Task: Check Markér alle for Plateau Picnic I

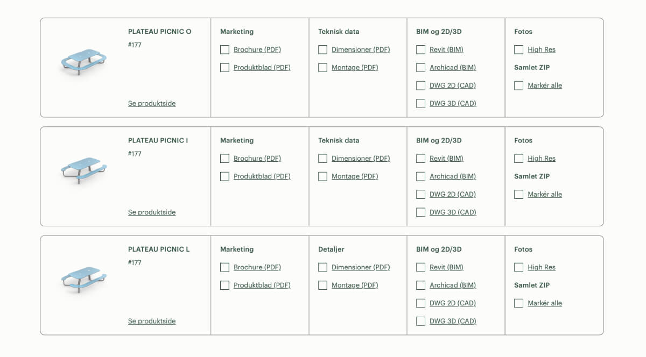Action: coord(519,195)
